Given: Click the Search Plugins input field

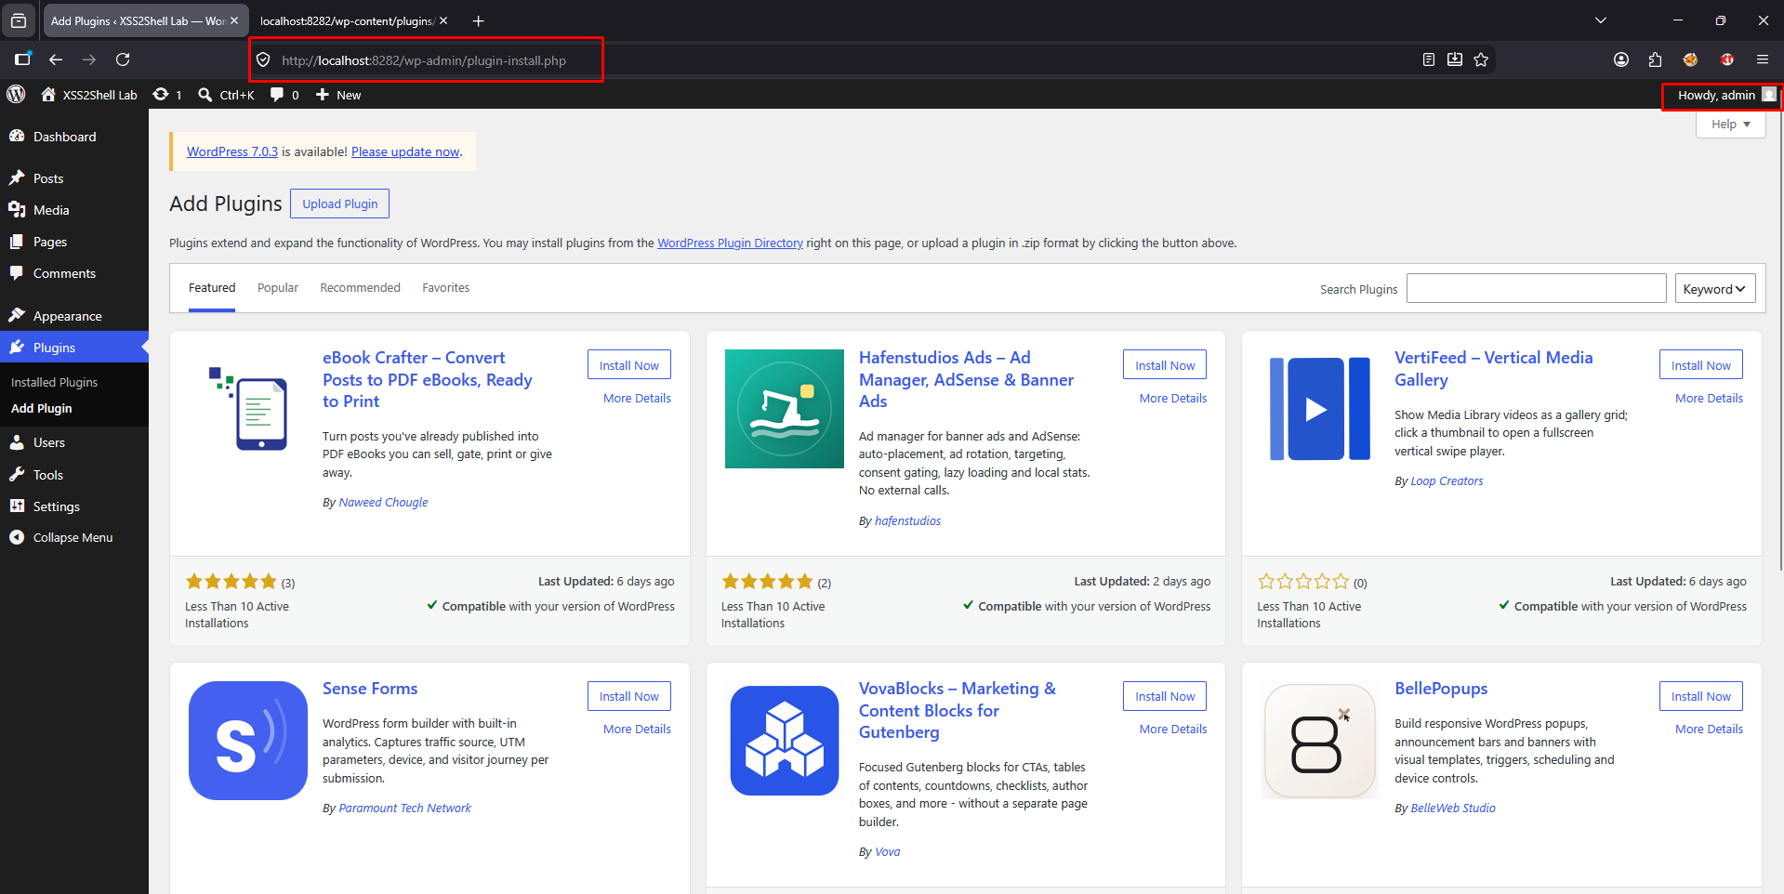Looking at the screenshot, I should tap(1536, 288).
